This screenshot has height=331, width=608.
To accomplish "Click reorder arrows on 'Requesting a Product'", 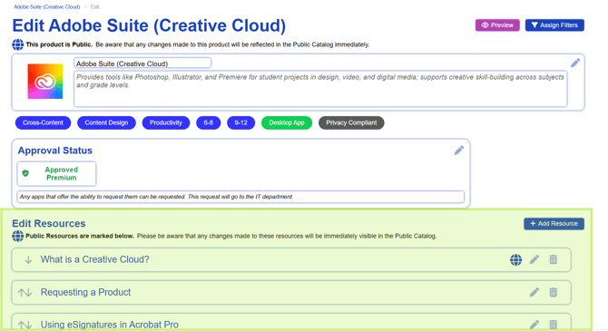I will coord(25,292).
